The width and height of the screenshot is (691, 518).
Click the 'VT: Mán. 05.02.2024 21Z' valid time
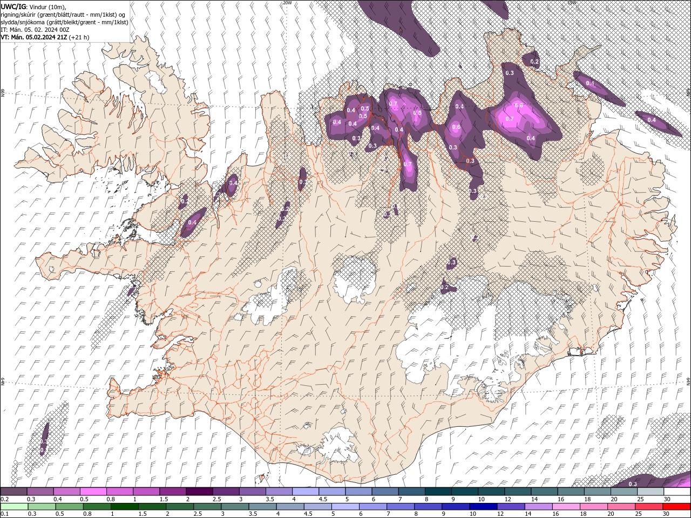tap(34, 37)
